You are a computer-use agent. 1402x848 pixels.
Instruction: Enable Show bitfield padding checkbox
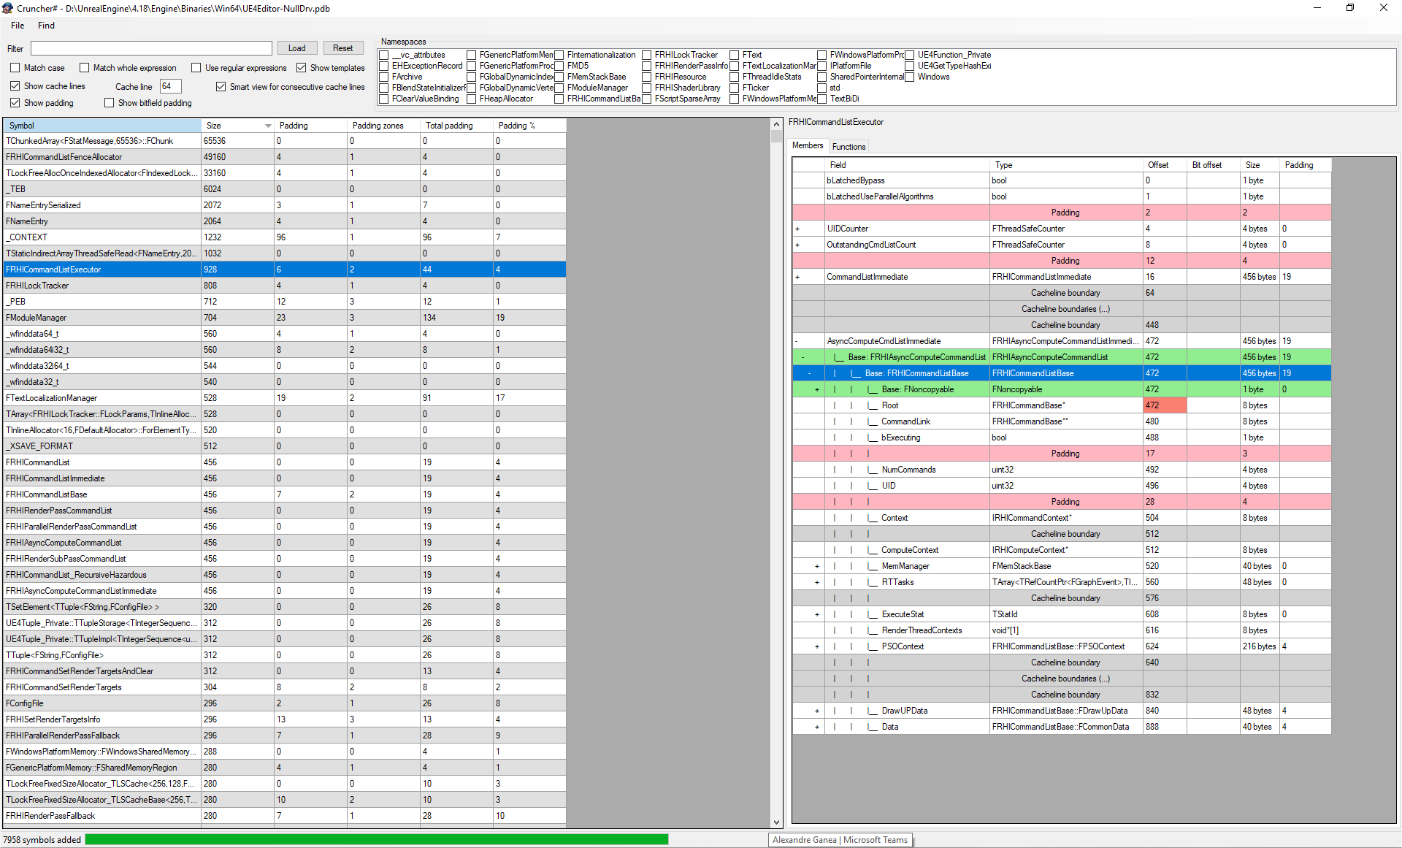[x=109, y=103]
